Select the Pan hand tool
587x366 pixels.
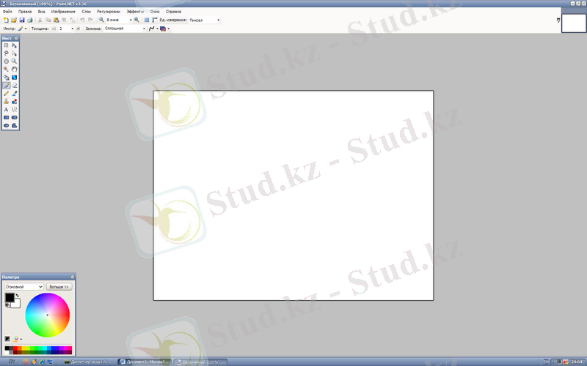coord(15,70)
